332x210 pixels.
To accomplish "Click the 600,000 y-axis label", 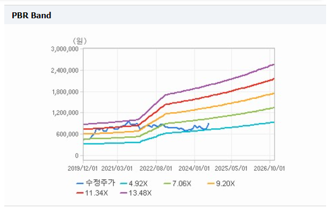I will tap(67, 134).
